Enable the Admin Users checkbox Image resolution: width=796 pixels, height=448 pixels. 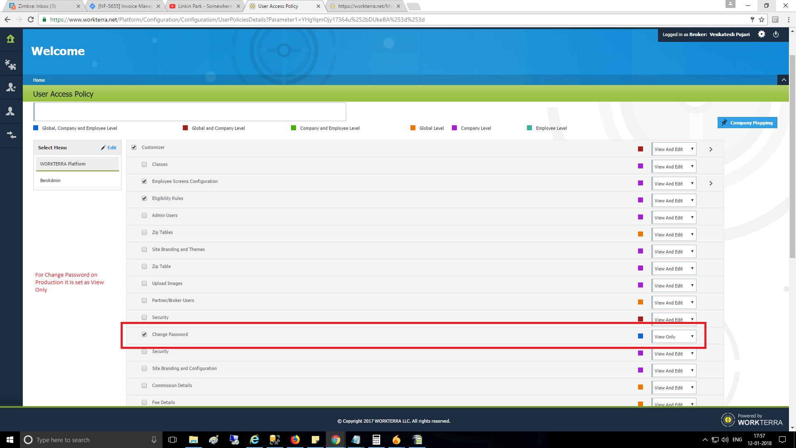(x=144, y=215)
